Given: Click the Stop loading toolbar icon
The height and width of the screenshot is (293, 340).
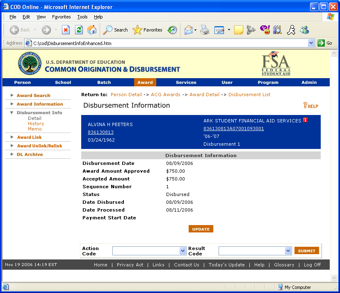Looking at the screenshot, I should coord(66,30).
